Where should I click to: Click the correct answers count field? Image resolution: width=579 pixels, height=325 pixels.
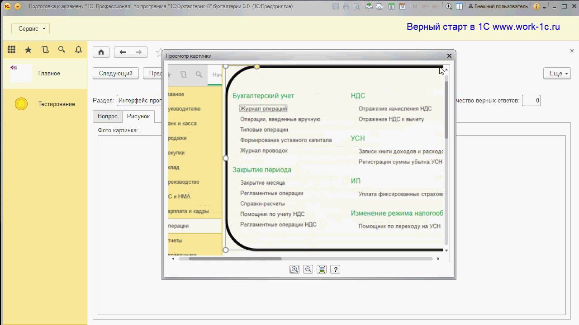click(x=531, y=100)
